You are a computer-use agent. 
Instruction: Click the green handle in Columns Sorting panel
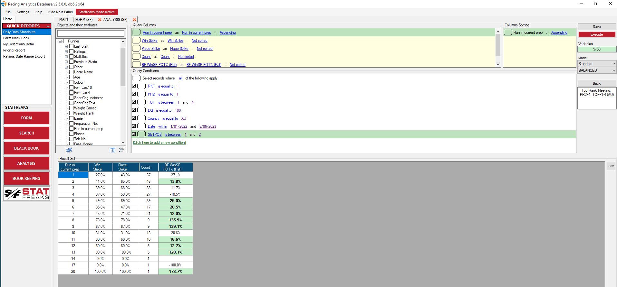(x=508, y=32)
